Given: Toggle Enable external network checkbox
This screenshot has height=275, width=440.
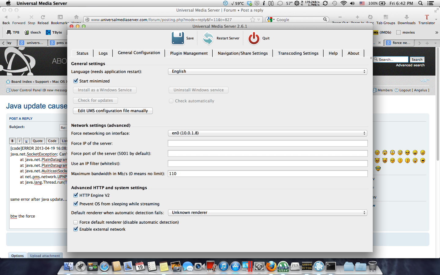Looking at the screenshot, I should coord(75,229).
